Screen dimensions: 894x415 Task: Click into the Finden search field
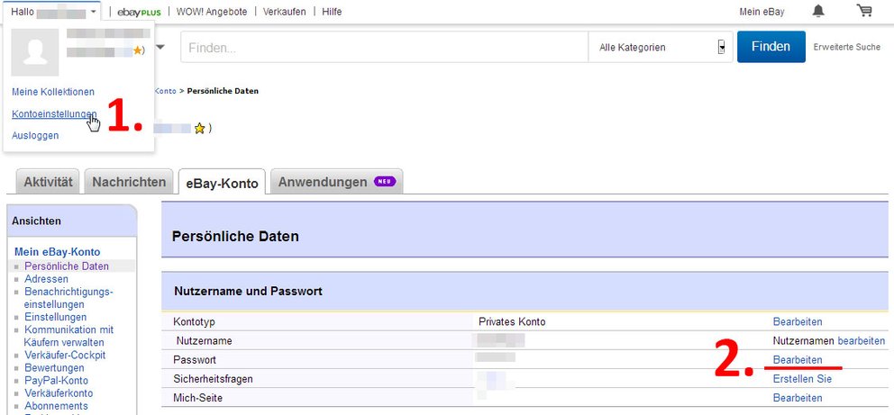[385, 47]
